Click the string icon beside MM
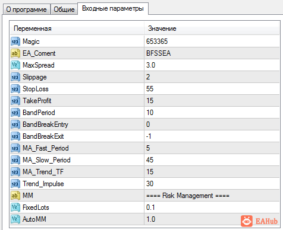 click(x=15, y=196)
